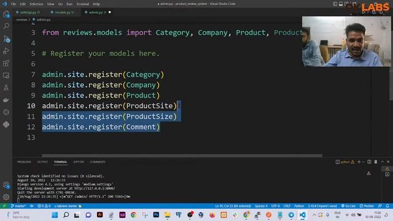This screenshot has width=393, height=221.
Task: Toggle primary sidebar layout icon in title bar
Action: pos(335,4)
